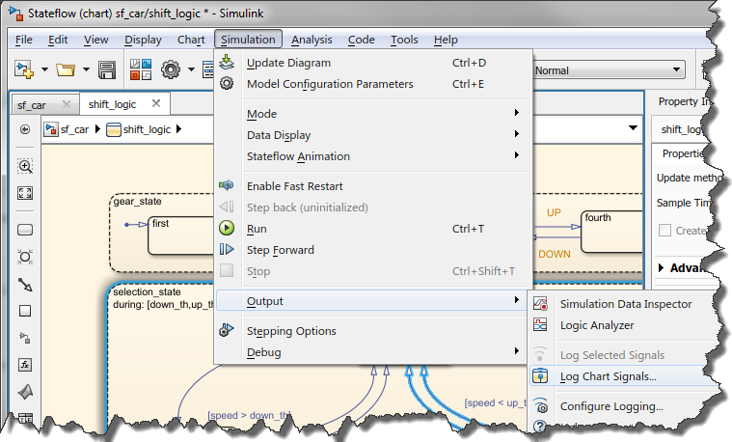Select Run from the Simulation menu
732x442 pixels.
click(257, 229)
